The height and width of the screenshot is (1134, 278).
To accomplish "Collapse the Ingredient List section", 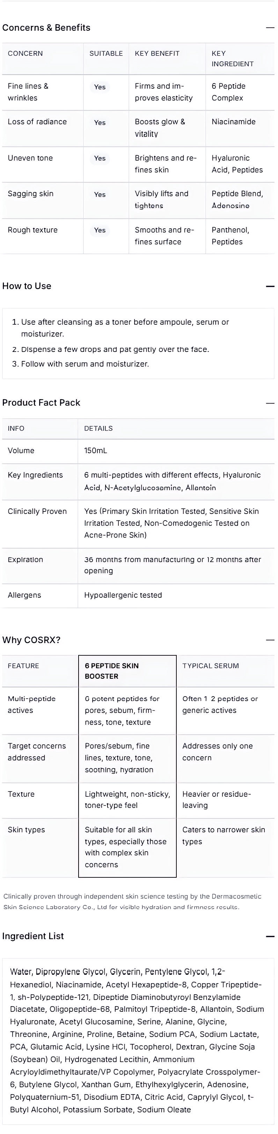I will tap(270, 936).
